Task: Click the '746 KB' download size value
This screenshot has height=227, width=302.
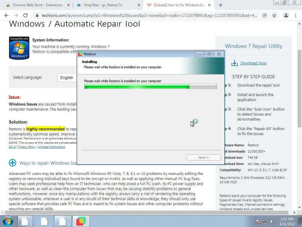Action: (252, 158)
